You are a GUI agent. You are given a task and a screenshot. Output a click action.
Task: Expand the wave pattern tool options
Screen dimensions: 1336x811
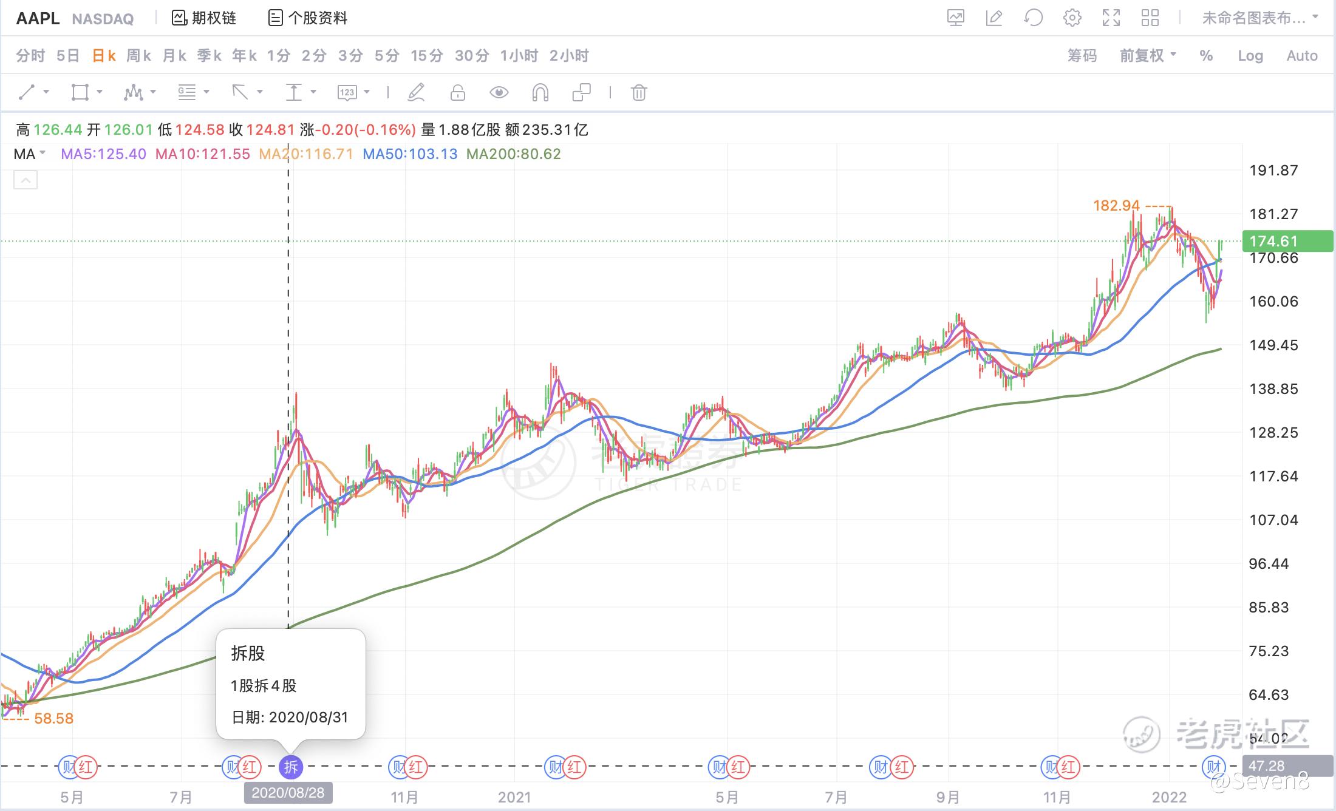tap(153, 92)
